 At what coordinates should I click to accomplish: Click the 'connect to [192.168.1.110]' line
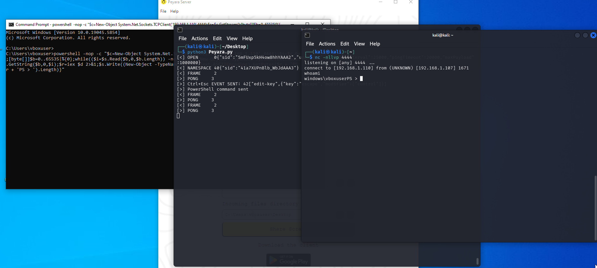(x=387, y=68)
